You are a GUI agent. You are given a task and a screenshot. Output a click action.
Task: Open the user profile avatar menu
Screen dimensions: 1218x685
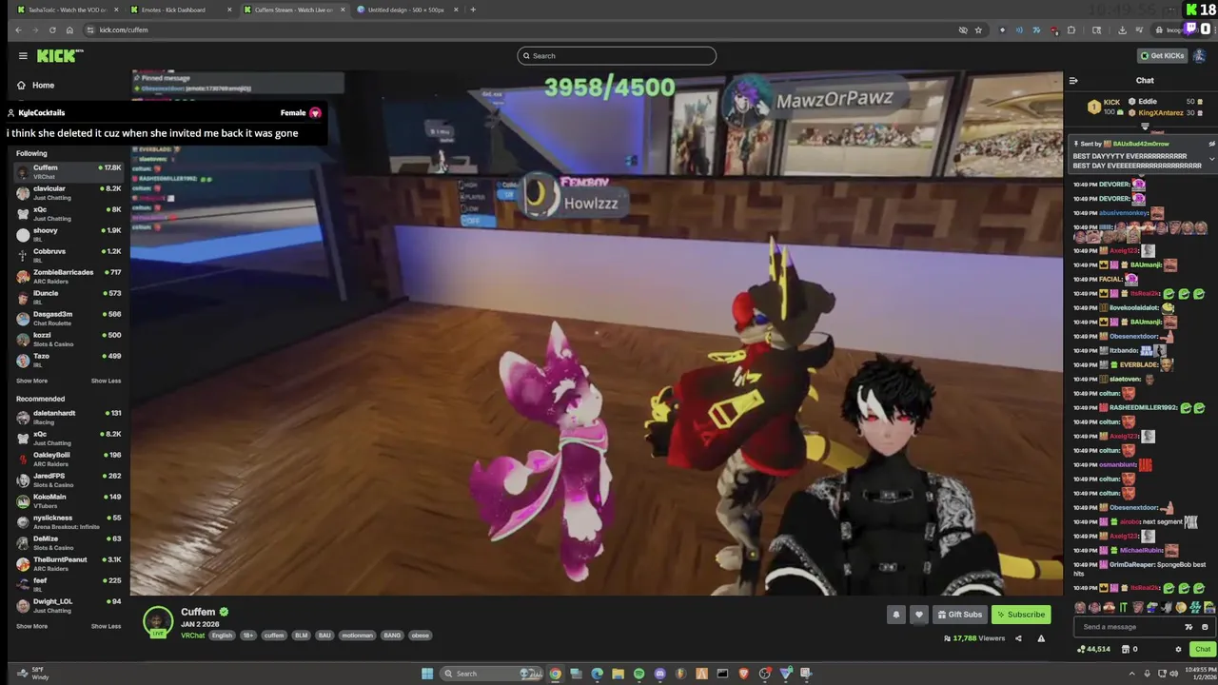[1200, 55]
